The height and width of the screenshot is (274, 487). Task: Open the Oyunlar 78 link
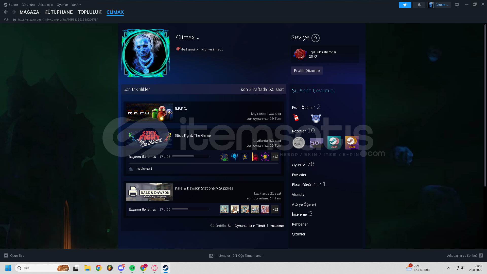point(303,165)
